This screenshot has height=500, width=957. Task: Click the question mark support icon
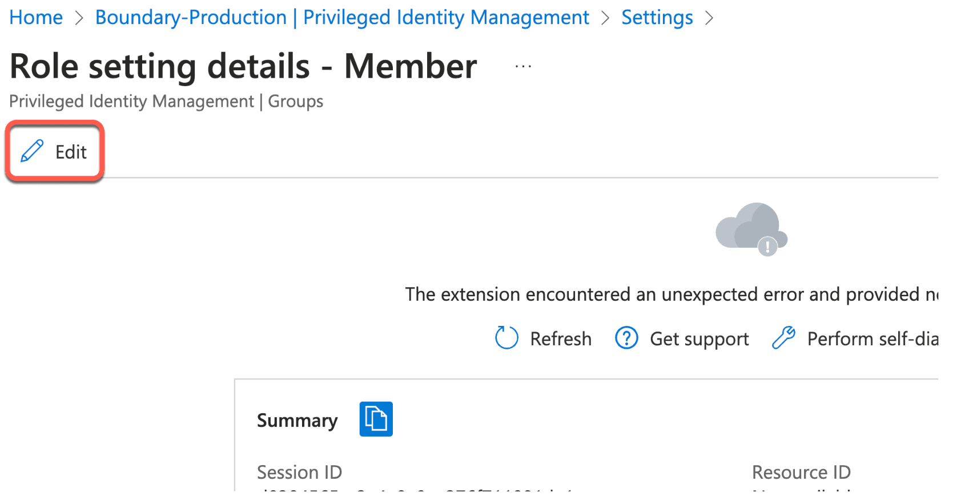click(x=626, y=338)
